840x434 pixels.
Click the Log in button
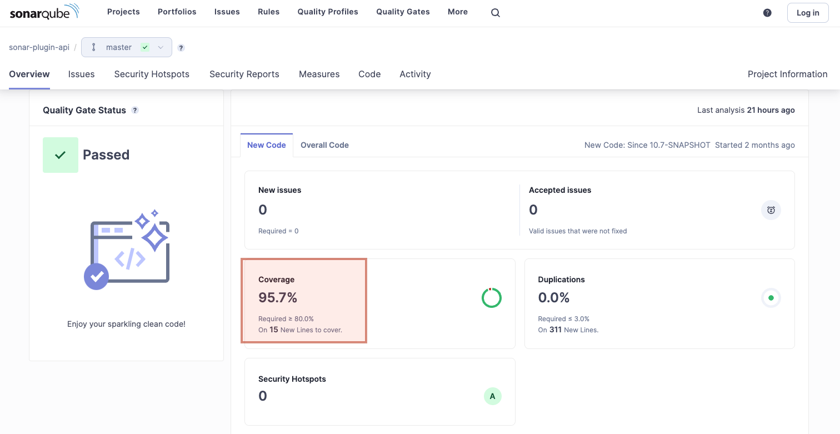click(x=807, y=12)
